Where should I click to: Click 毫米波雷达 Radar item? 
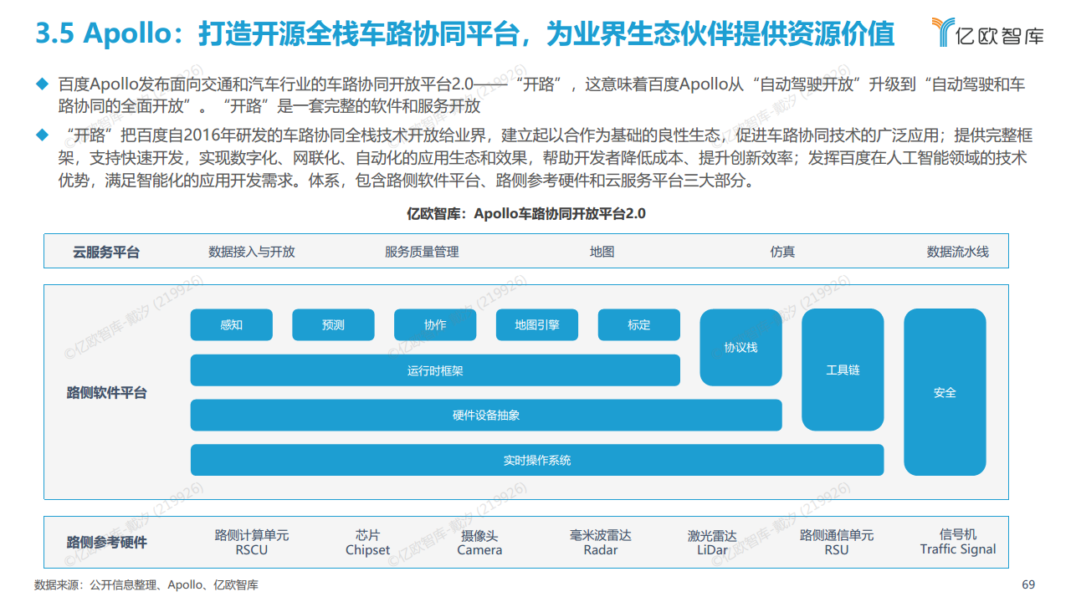click(601, 542)
